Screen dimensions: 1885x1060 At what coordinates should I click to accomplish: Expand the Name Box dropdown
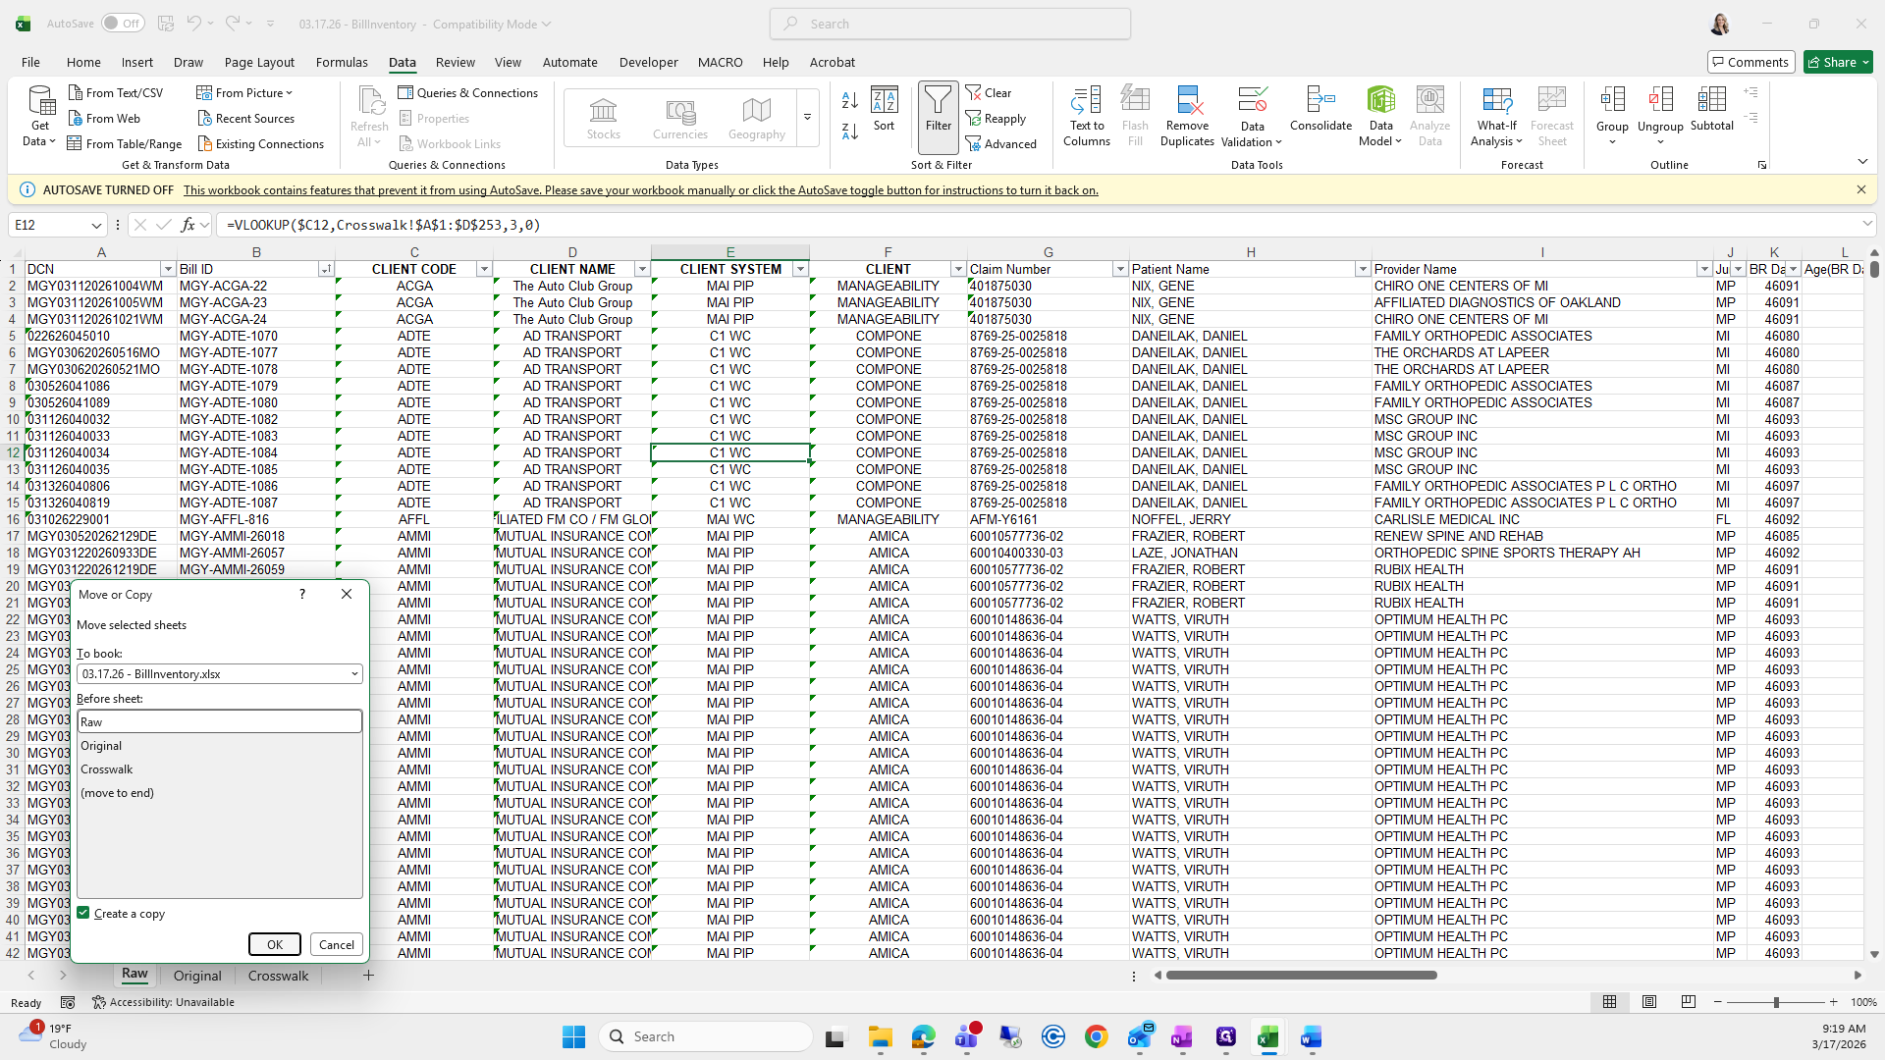(96, 226)
